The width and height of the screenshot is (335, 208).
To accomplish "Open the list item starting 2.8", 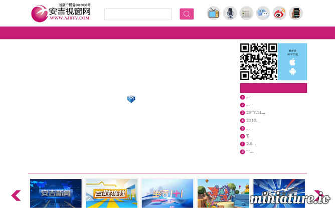I will coord(248,144).
